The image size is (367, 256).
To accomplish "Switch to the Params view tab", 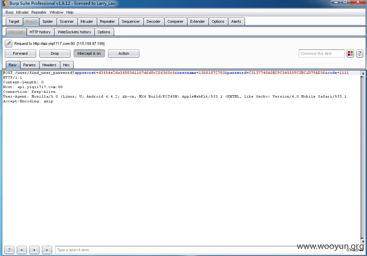I will click(x=30, y=65).
